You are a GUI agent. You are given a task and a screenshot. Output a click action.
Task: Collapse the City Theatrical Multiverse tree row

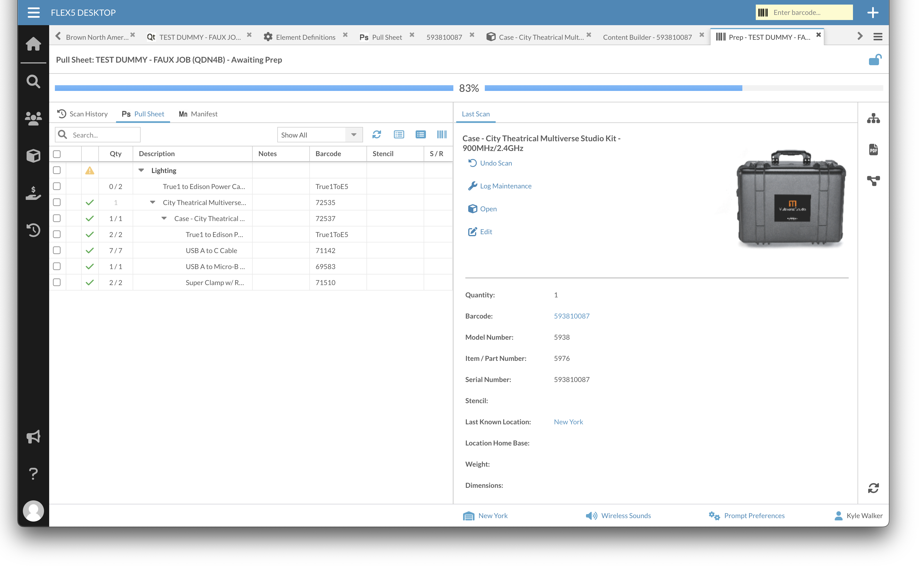point(152,202)
